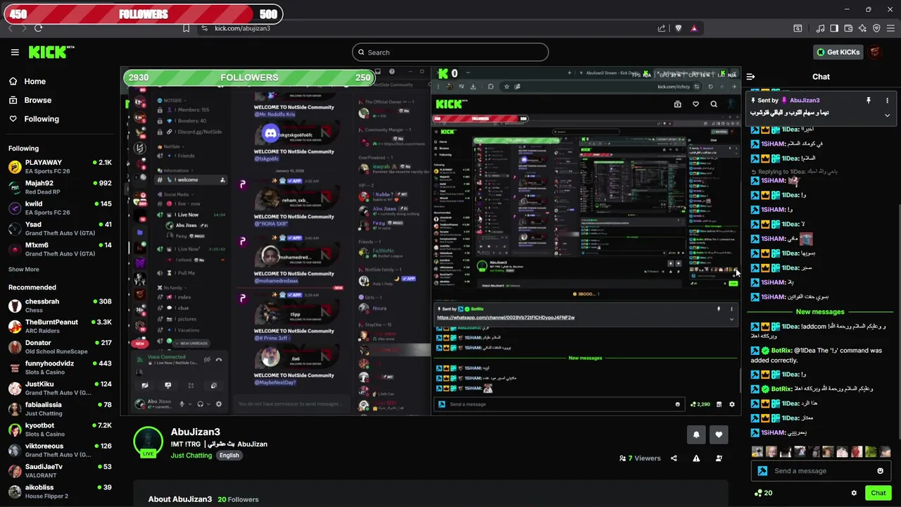Click the AbuJizan3 live avatar
The image size is (901, 507).
pyautogui.click(x=149, y=442)
